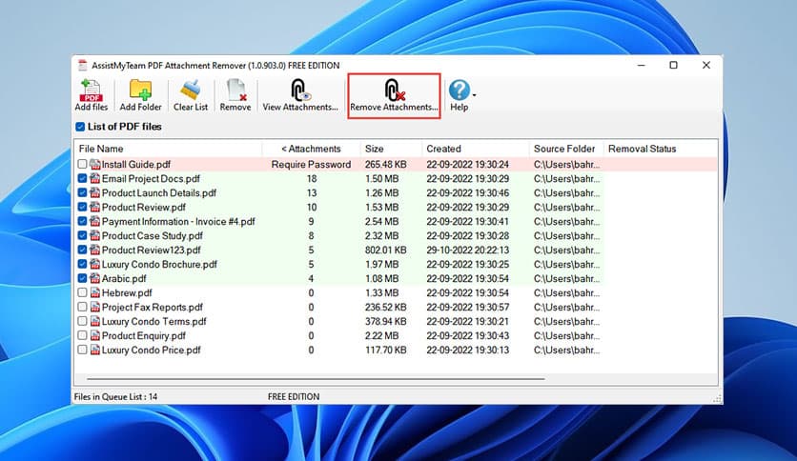Open View Attachments tool
This screenshot has width=797, height=461.
300,95
